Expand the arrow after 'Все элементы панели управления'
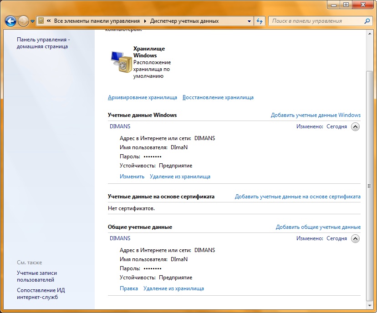Screen dimensions: 377x313 (x=145, y=21)
